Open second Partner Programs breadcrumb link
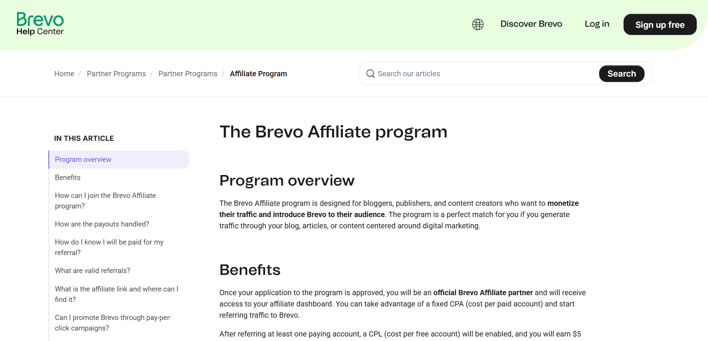The width and height of the screenshot is (708, 341). pyautogui.click(x=188, y=74)
